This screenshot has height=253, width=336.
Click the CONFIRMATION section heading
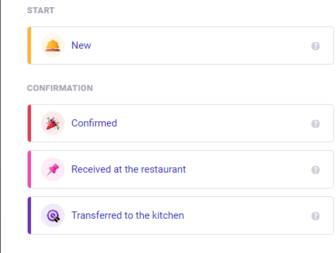coord(60,88)
